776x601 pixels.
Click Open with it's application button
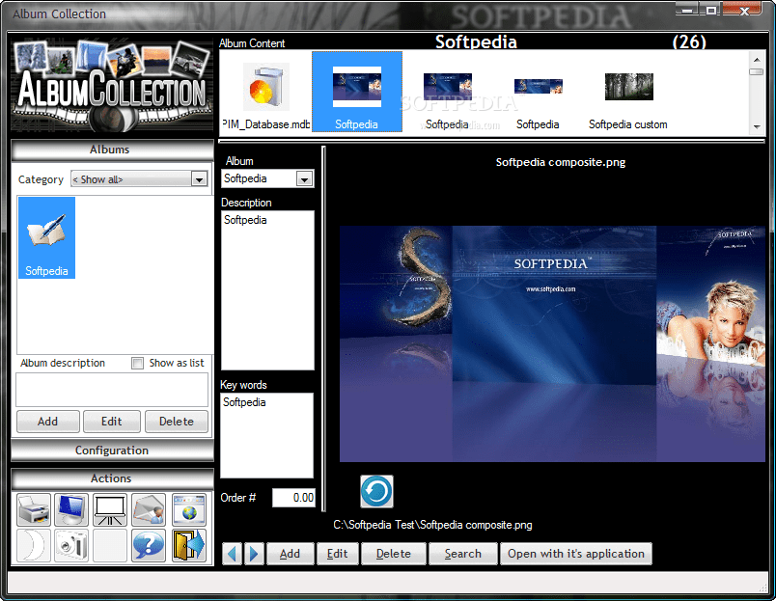[x=576, y=554]
